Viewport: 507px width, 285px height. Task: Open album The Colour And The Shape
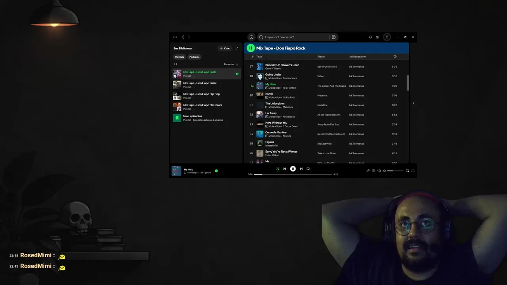(332, 86)
